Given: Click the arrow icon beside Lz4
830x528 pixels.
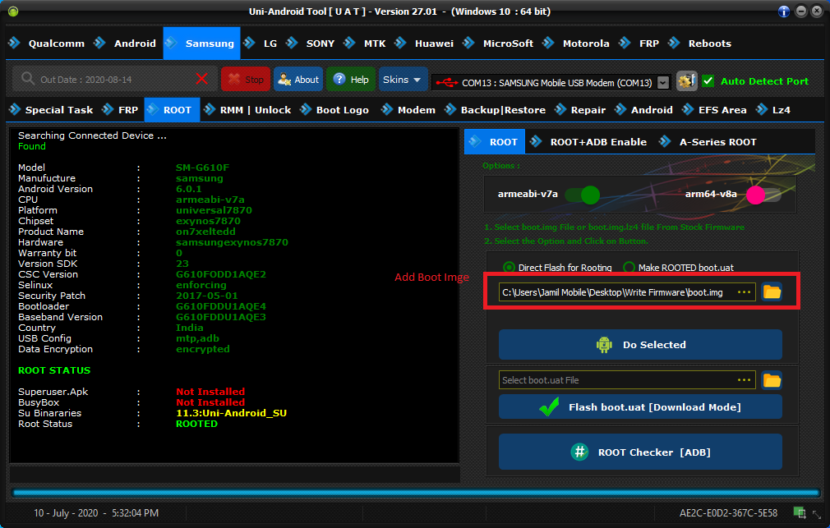Looking at the screenshot, I should tap(762, 109).
